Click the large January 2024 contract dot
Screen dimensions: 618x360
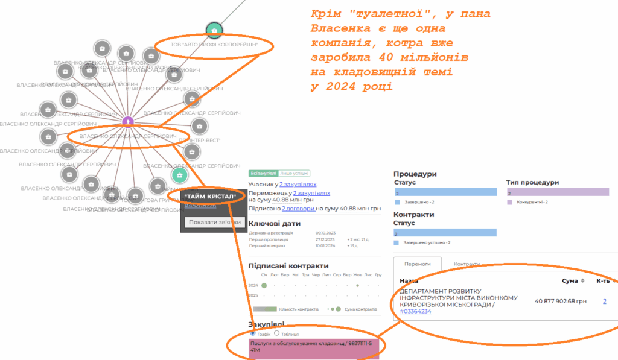tap(264, 285)
